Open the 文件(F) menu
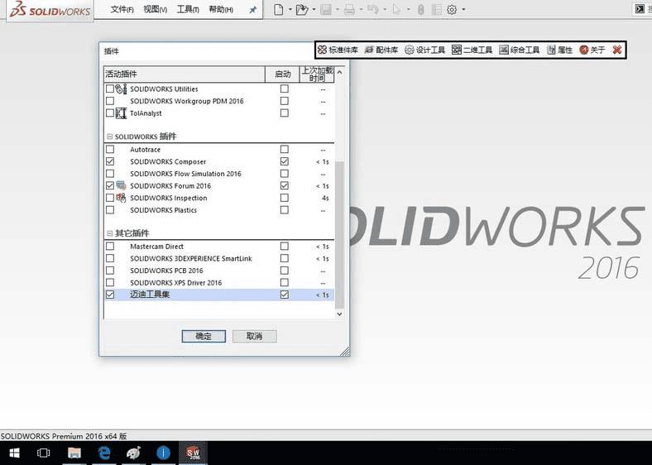Image resolution: width=652 pixels, height=465 pixels. click(x=122, y=10)
